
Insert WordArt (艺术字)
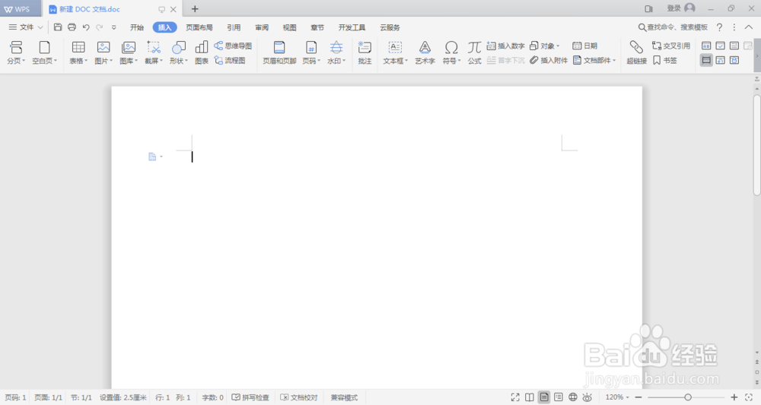pos(425,52)
